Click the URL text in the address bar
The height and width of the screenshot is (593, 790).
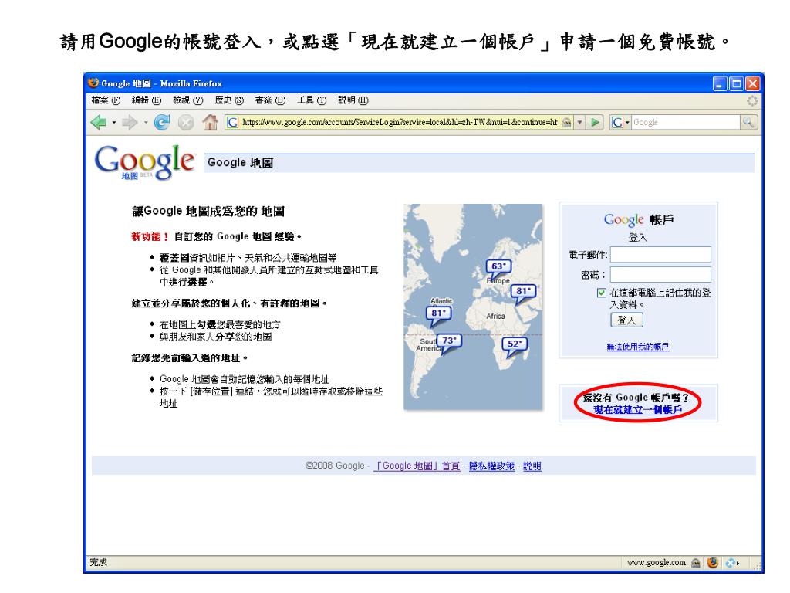pyautogui.click(x=400, y=122)
